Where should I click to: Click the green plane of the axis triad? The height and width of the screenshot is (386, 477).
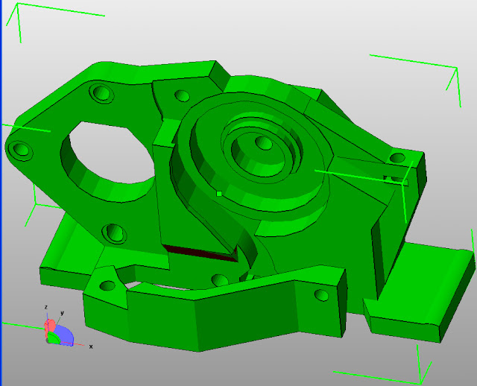pyautogui.click(x=54, y=338)
